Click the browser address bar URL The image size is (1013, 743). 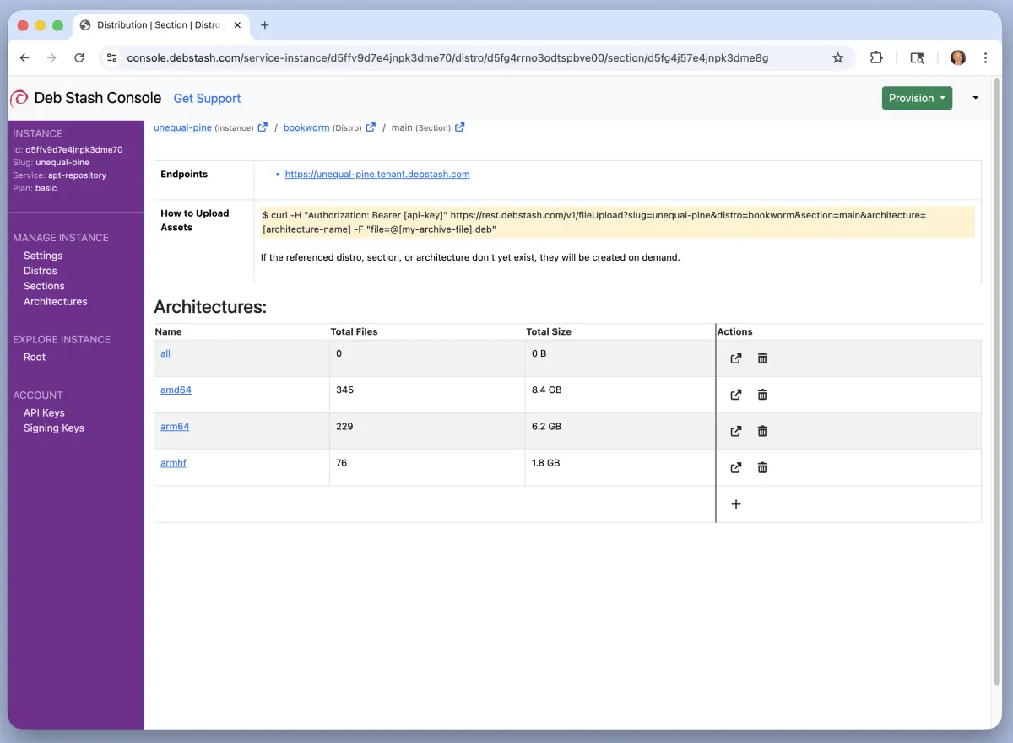tap(447, 58)
